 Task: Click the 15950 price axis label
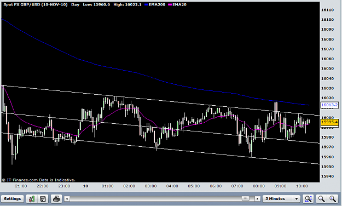point(327,167)
